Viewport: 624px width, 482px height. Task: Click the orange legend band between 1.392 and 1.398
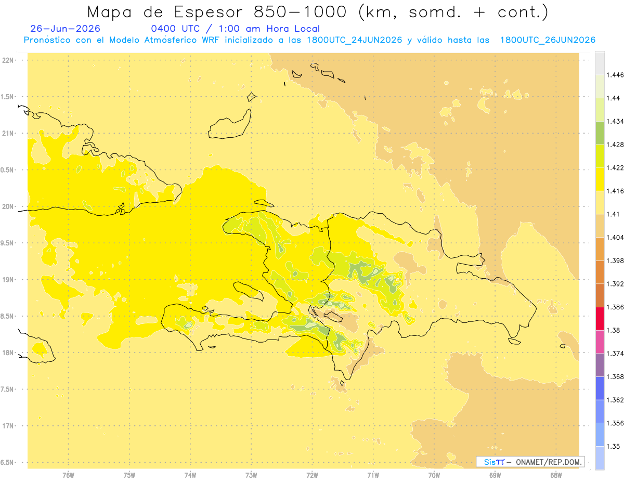(600, 272)
